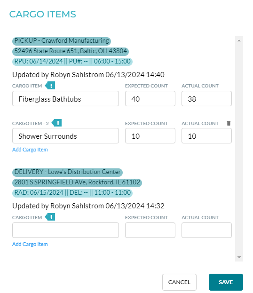Click the scrollbar up arrow
This screenshot has height=293, width=253.
point(239,40)
